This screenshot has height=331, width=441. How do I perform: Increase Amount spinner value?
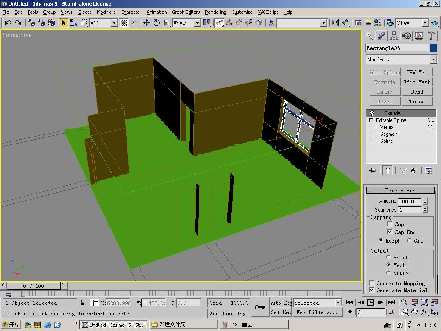tap(425, 200)
